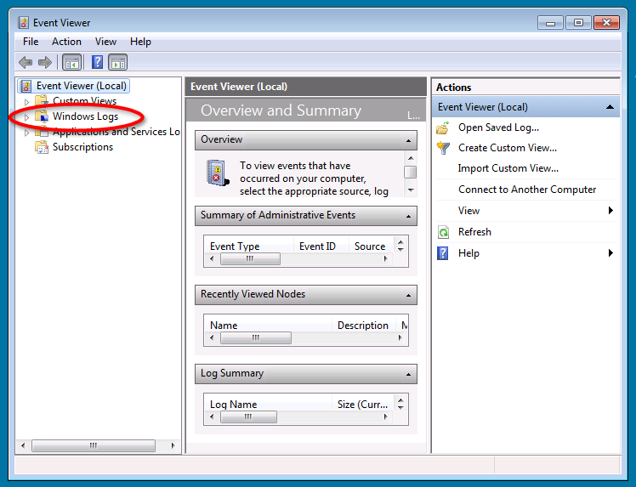Open the File menu
636x487 pixels.
coord(31,42)
